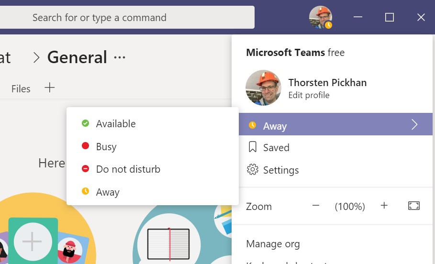Open the Files tab
The height and width of the screenshot is (264, 435).
tap(21, 89)
